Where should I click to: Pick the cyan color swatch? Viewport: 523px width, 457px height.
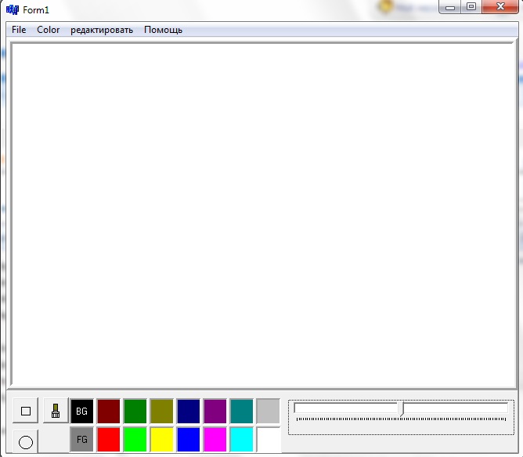click(x=241, y=439)
